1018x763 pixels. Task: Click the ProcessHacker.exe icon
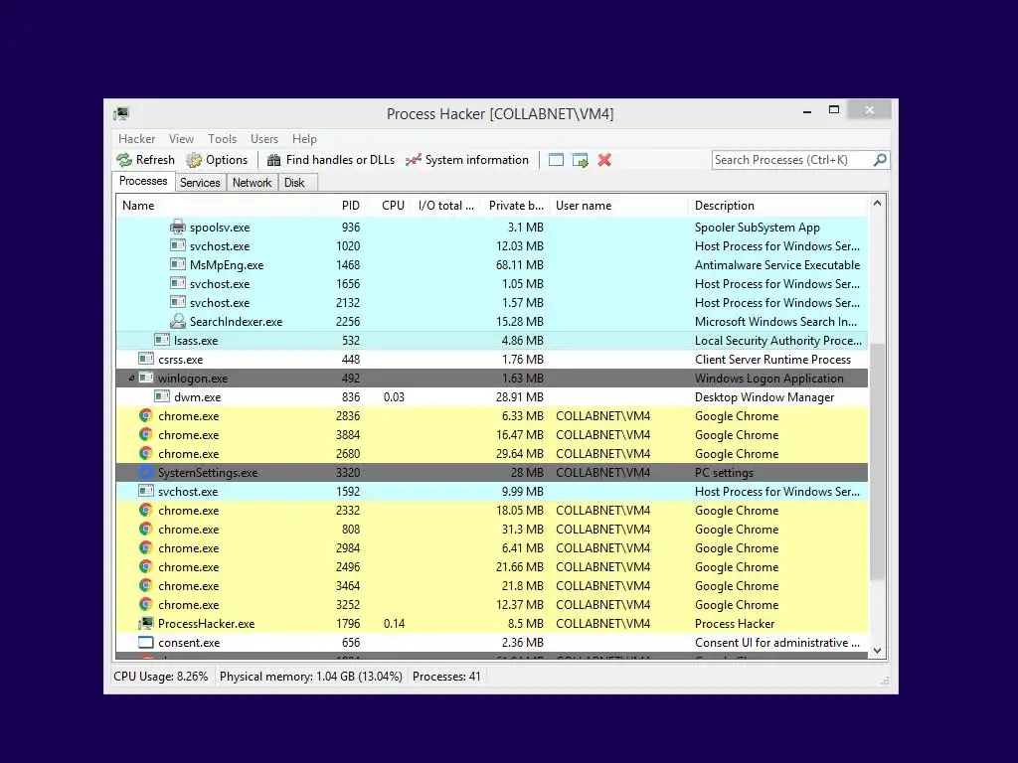click(x=146, y=623)
